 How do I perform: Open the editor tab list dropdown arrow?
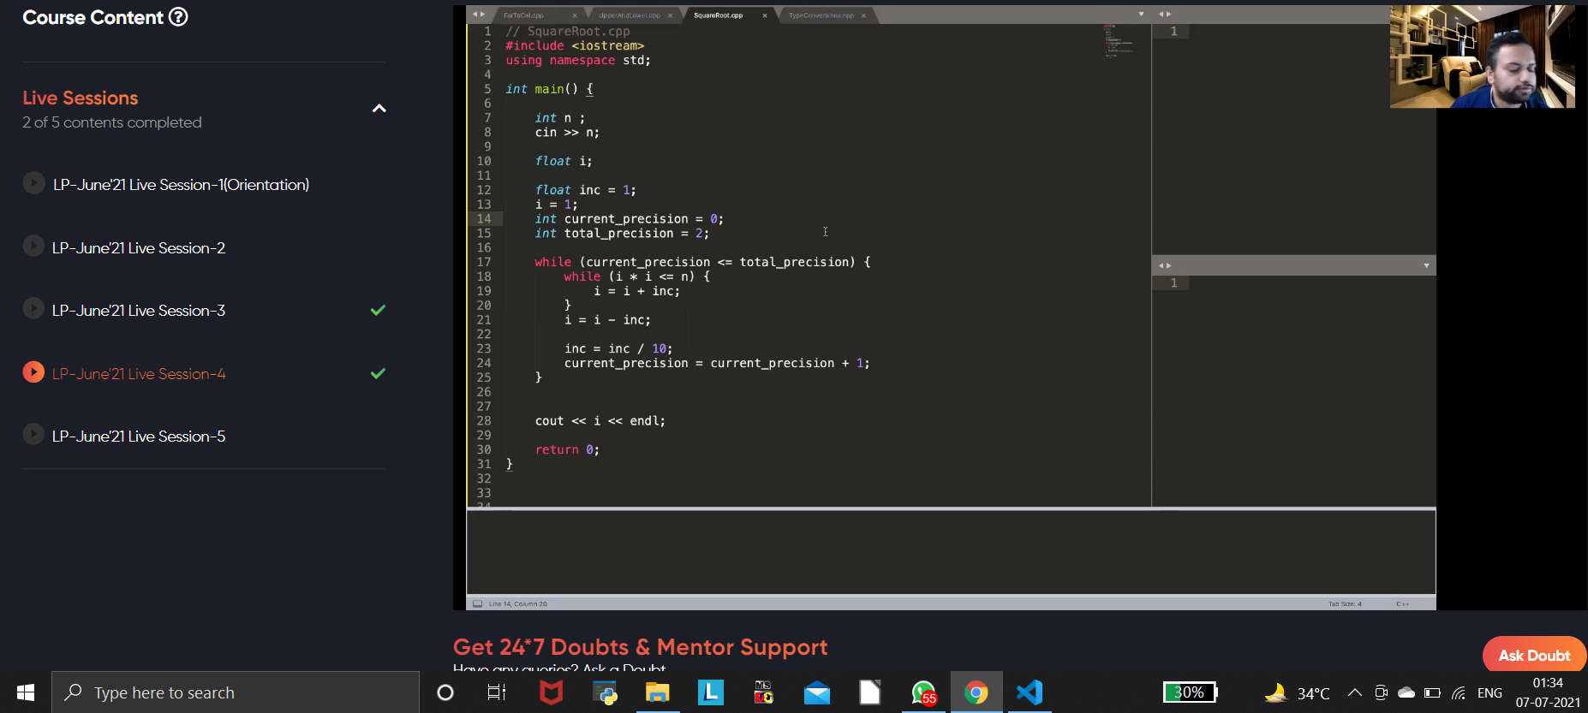coord(1141,15)
